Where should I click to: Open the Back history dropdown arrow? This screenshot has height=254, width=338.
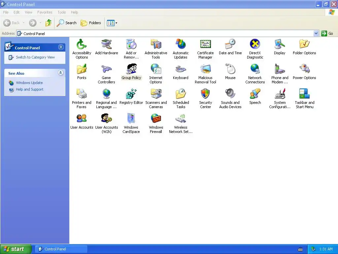click(x=23, y=23)
